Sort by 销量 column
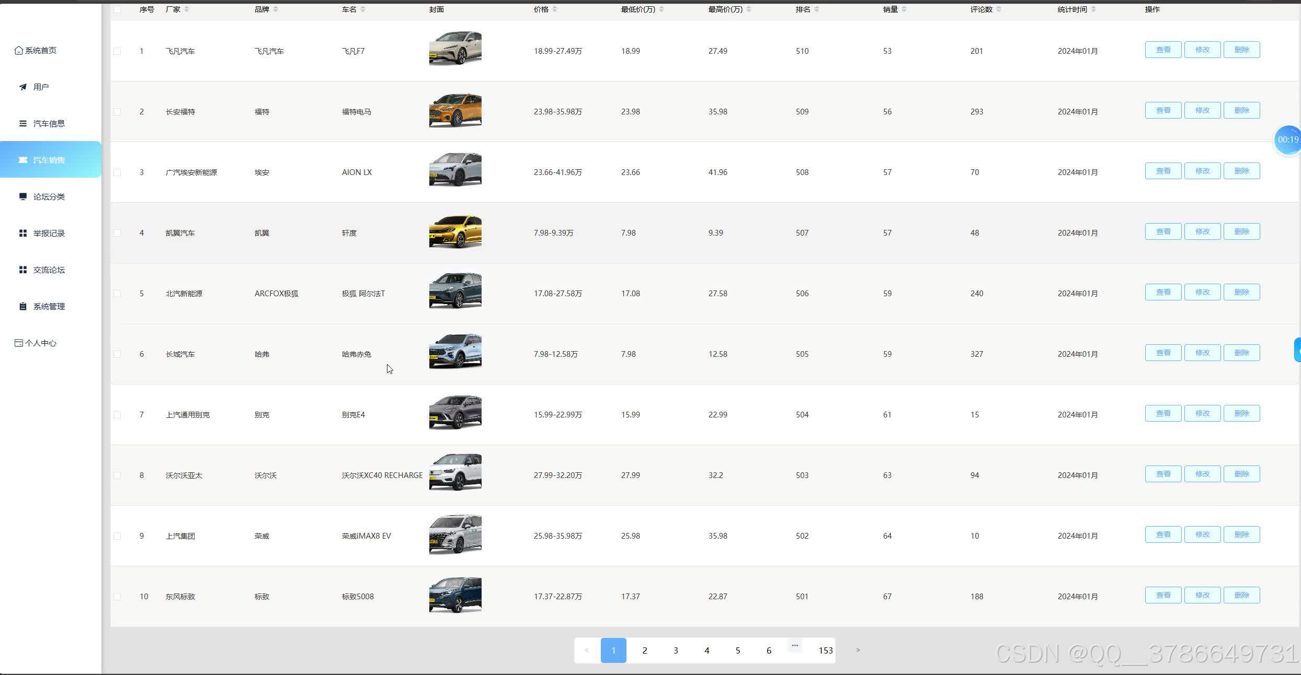This screenshot has width=1301, height=675. pos(904,9)
